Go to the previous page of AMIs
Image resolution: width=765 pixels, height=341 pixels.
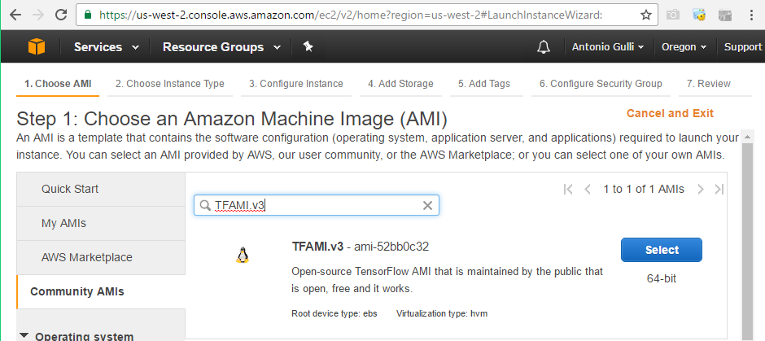[x=587, y=189]
